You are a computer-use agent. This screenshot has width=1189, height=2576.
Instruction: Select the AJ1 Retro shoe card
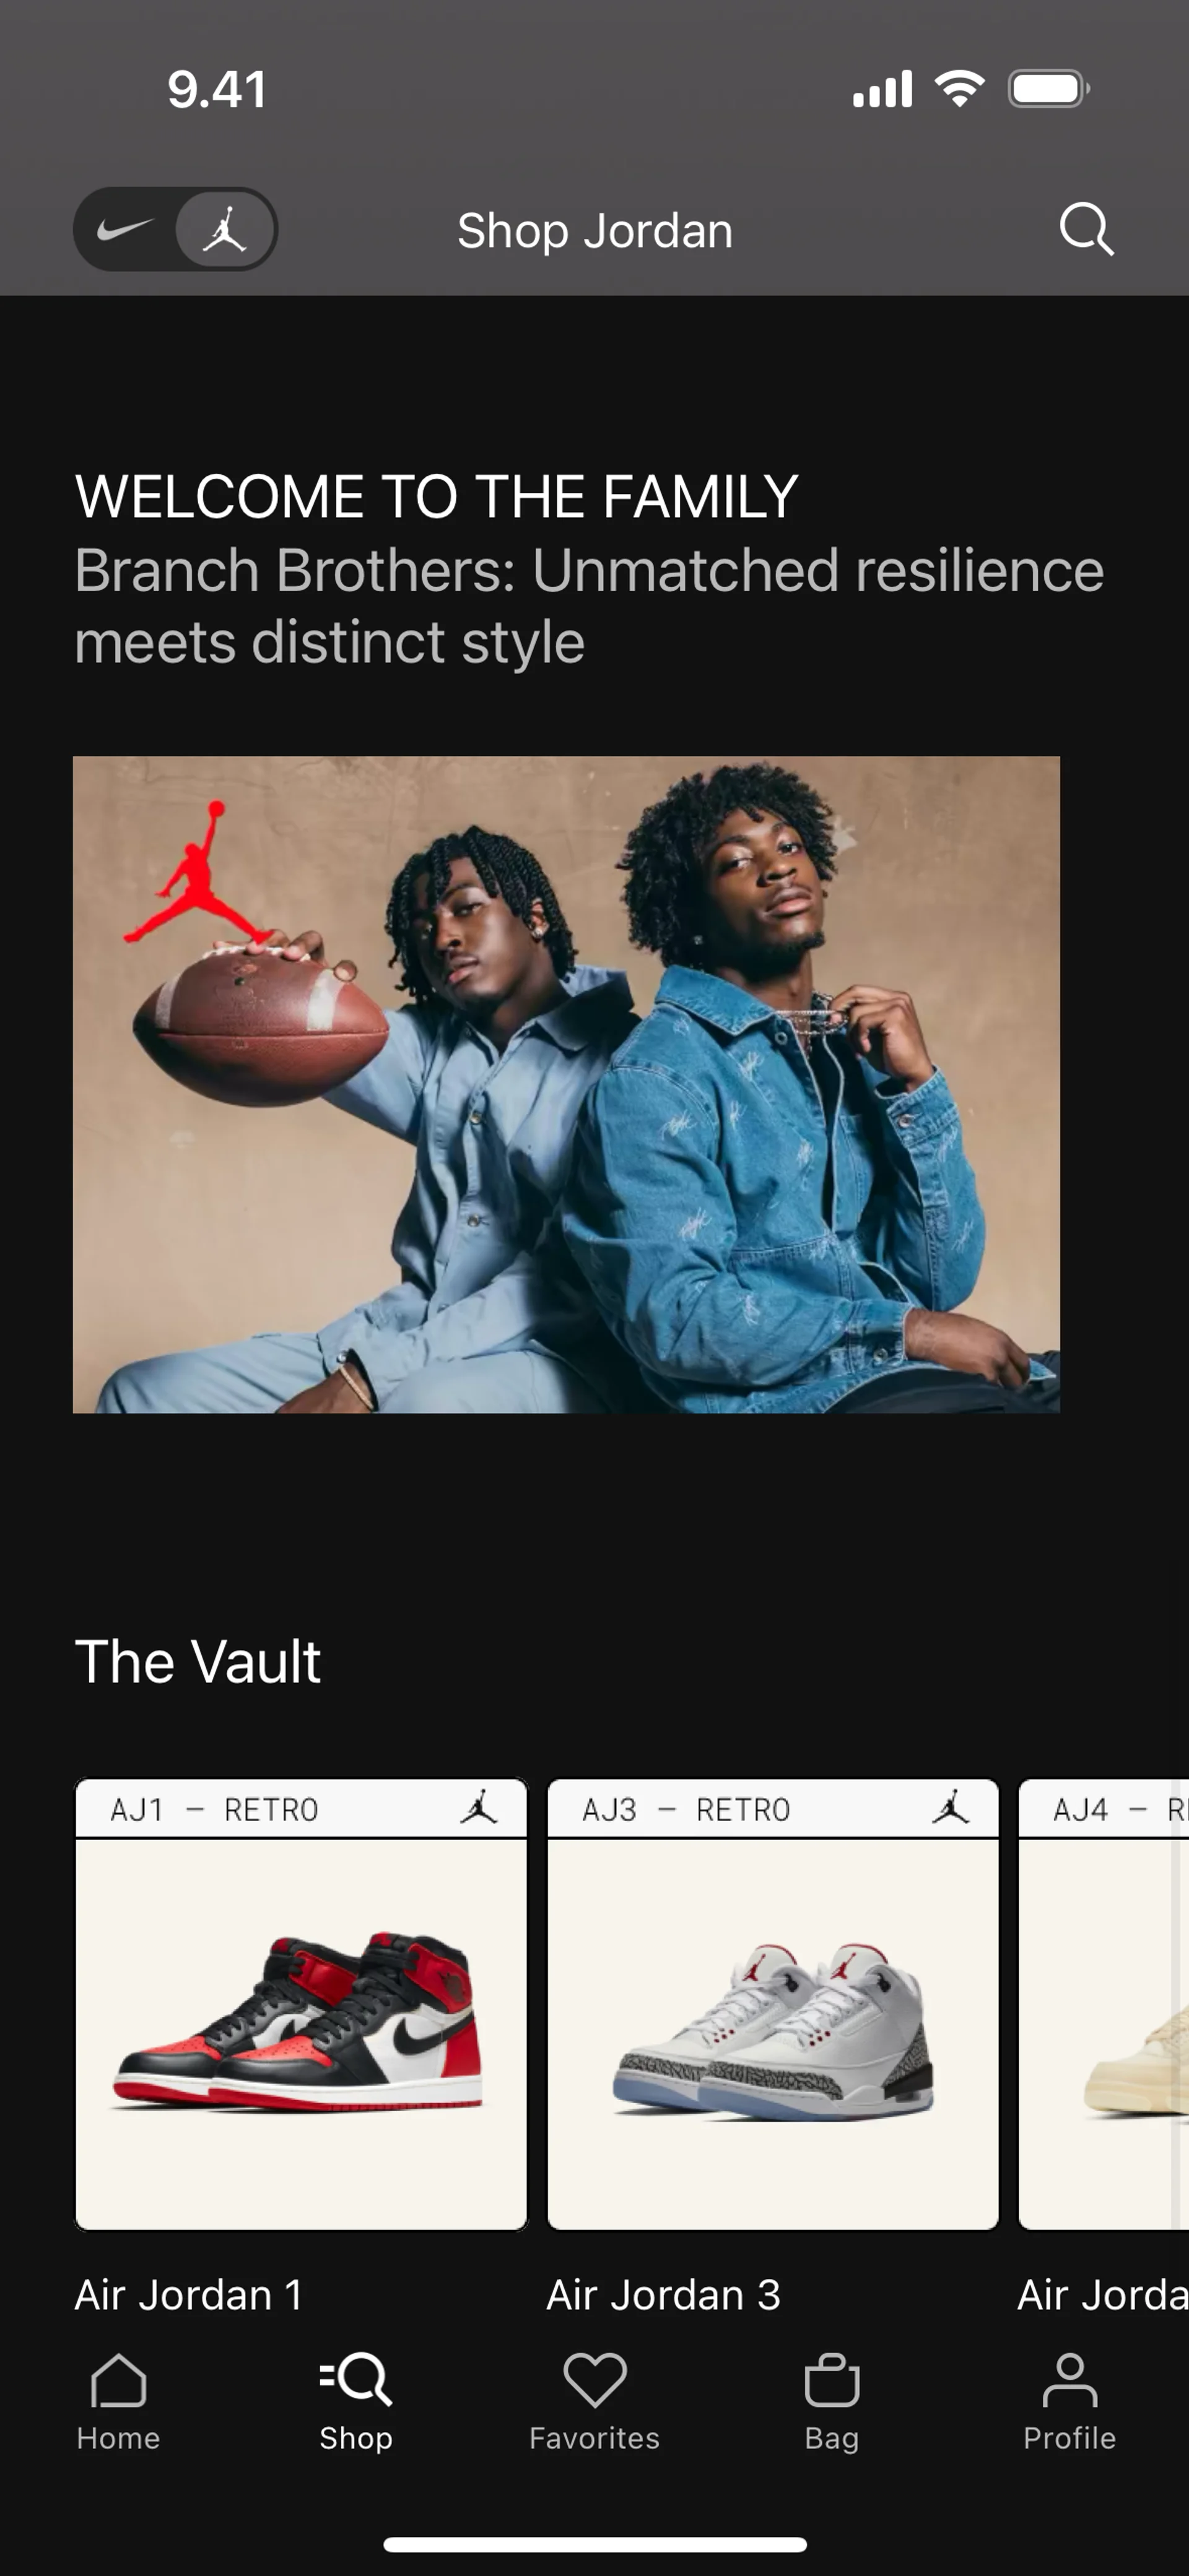click(301, 2004)
